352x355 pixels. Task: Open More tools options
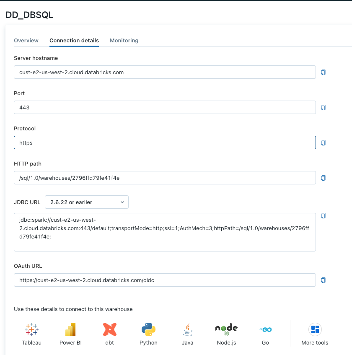tap(315, 334)
